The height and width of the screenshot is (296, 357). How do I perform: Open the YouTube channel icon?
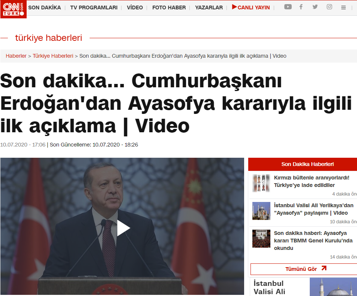coord(288,7)
